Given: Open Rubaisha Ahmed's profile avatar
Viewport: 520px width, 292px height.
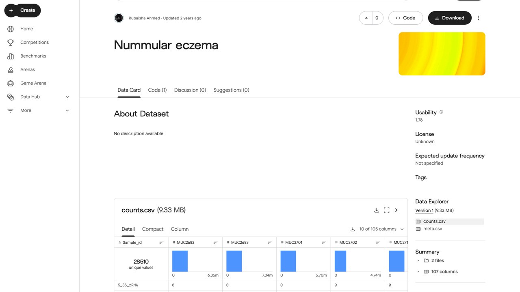Looking at the screenshot, I should click(x=119, y=18).
